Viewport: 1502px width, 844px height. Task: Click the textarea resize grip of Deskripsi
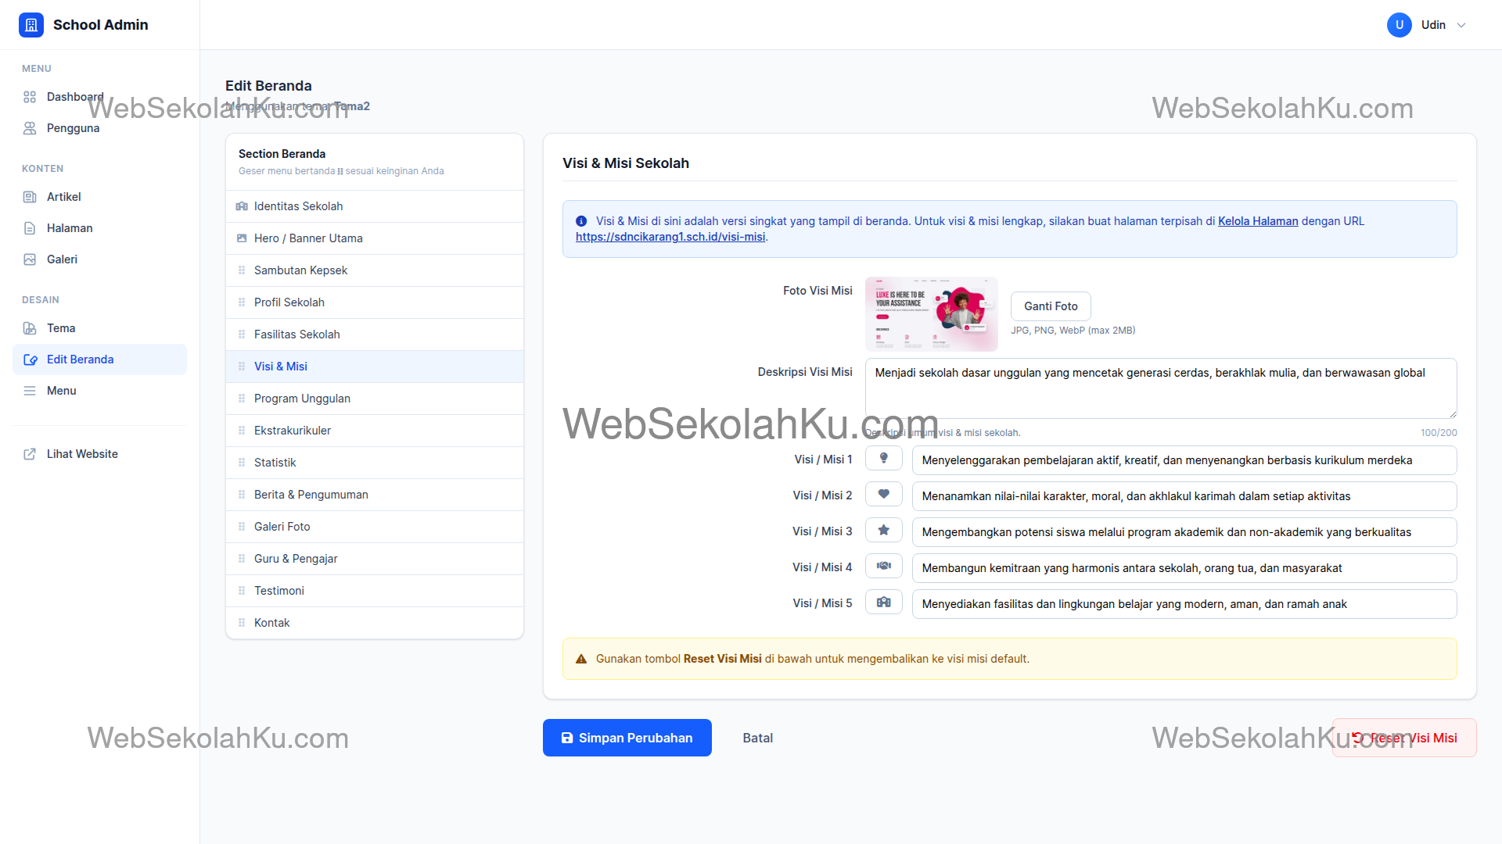(1453, 413)
